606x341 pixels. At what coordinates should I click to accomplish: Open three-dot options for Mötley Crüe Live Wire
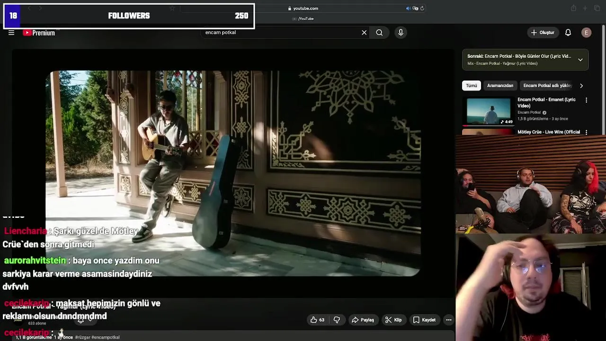[x=587, y=133]
